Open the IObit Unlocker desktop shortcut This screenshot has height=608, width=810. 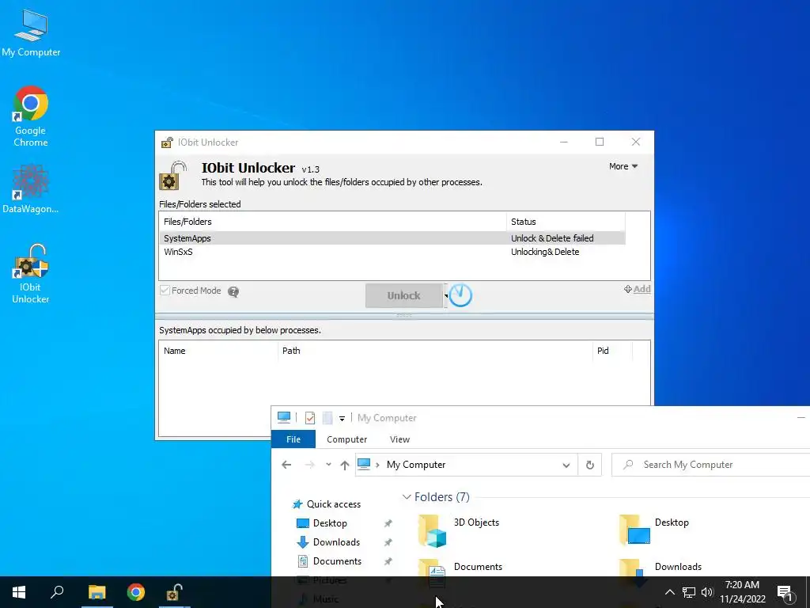(31, 273)
